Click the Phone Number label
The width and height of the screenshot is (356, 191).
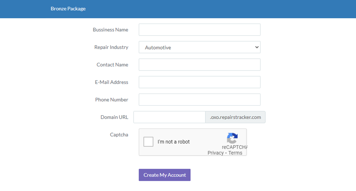(x=112, y=100)
